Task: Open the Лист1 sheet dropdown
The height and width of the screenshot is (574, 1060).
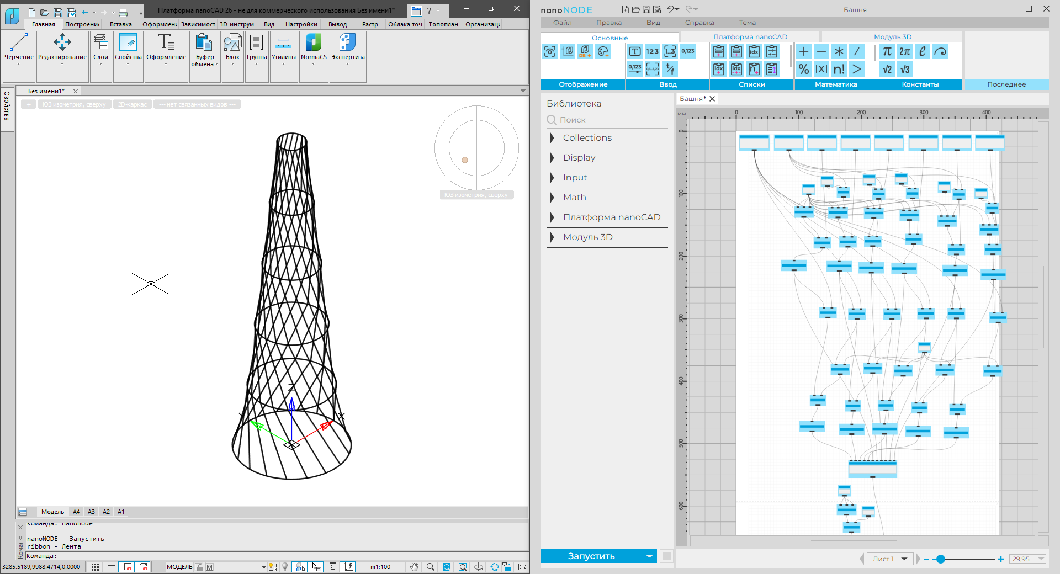Action: coord(890,559)
